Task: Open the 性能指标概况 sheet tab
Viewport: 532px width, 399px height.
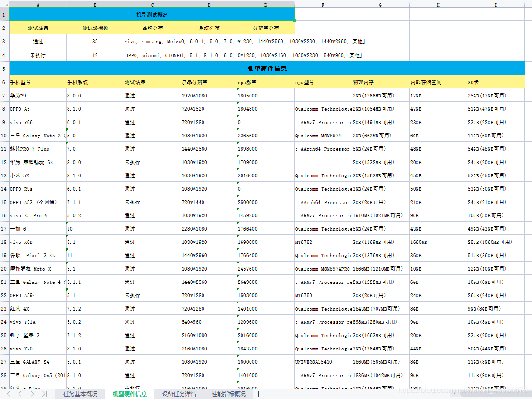Action: (229, 394)
